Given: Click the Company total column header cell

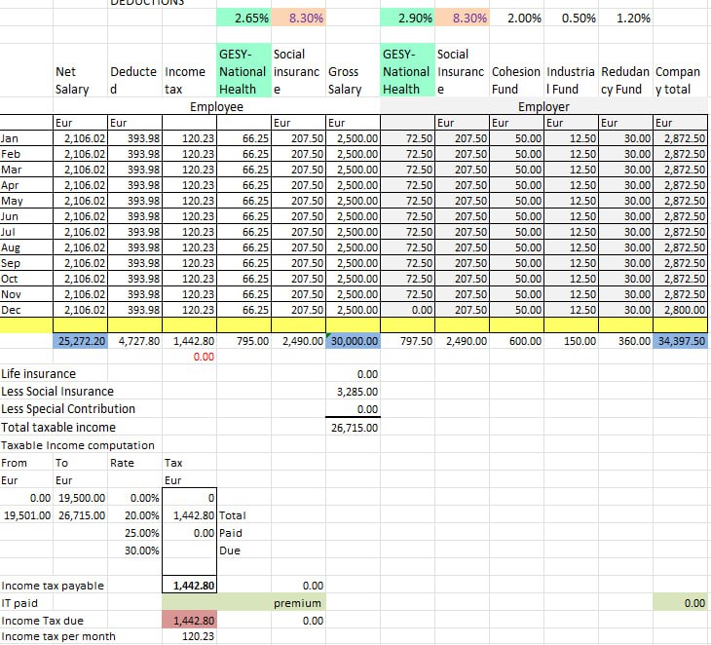Looking at the screenshot, I should pos(681,80).
